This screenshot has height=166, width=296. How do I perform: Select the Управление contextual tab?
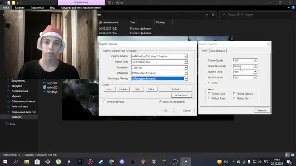pyautogui.click(x=81, y=2)
